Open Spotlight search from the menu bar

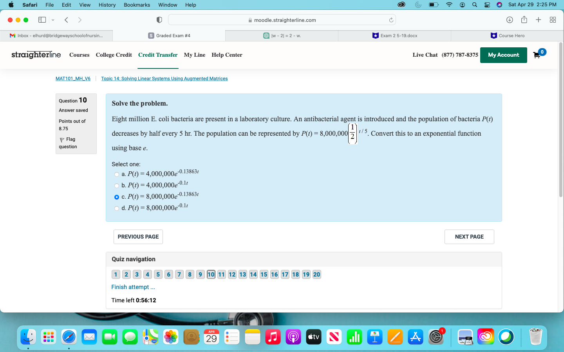pos(474,5)
